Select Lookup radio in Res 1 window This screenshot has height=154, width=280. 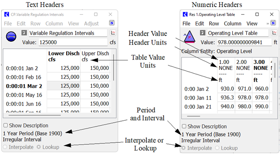(217, 148)
